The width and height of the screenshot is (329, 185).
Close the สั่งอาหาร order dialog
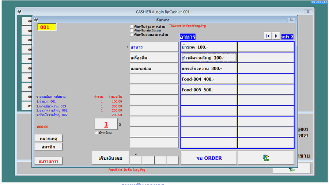pyautogui.click(x=291, y=20)
